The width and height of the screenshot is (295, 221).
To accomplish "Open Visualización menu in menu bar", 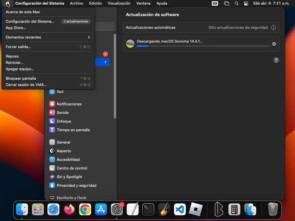I will click(x=119, y=3).
